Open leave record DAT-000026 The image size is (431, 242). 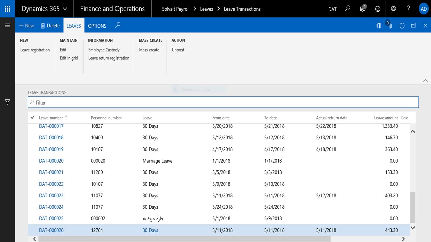click(51, 230)
